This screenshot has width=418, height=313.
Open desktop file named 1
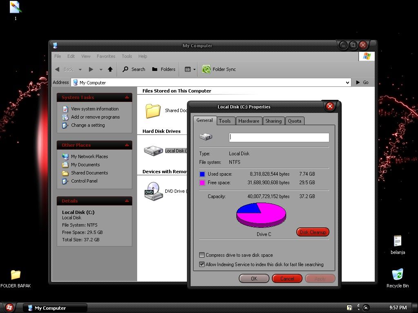pyautogui.click(x=16, y=11)
